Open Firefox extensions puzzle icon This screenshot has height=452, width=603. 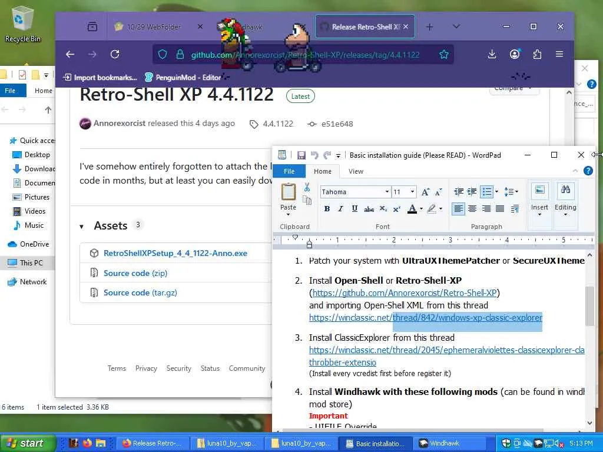pyautogui.click(x=537, y=54)
